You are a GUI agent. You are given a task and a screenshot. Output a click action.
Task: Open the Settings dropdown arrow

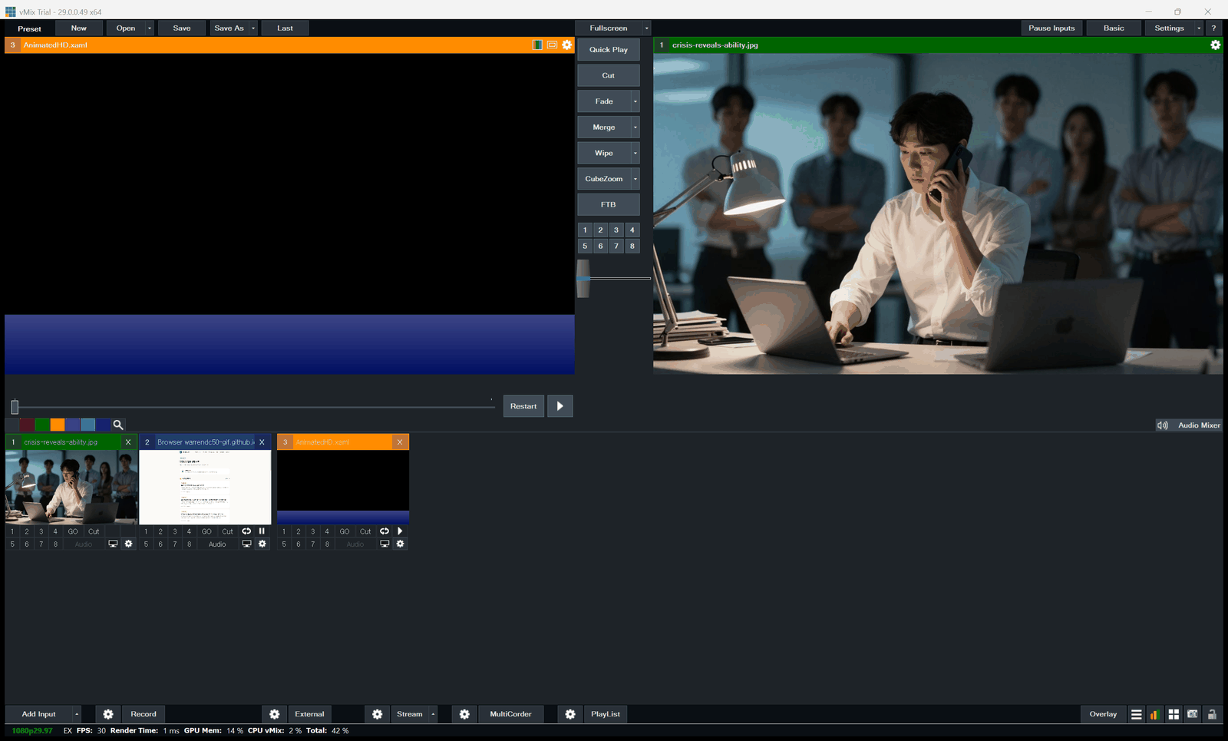click(x=1199, y=28)
